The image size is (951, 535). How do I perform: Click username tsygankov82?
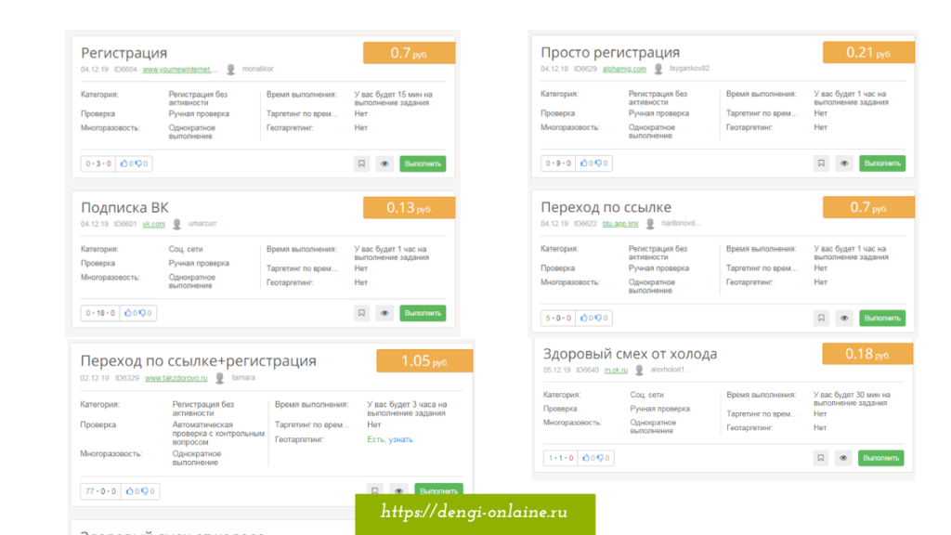click(689, 69)
